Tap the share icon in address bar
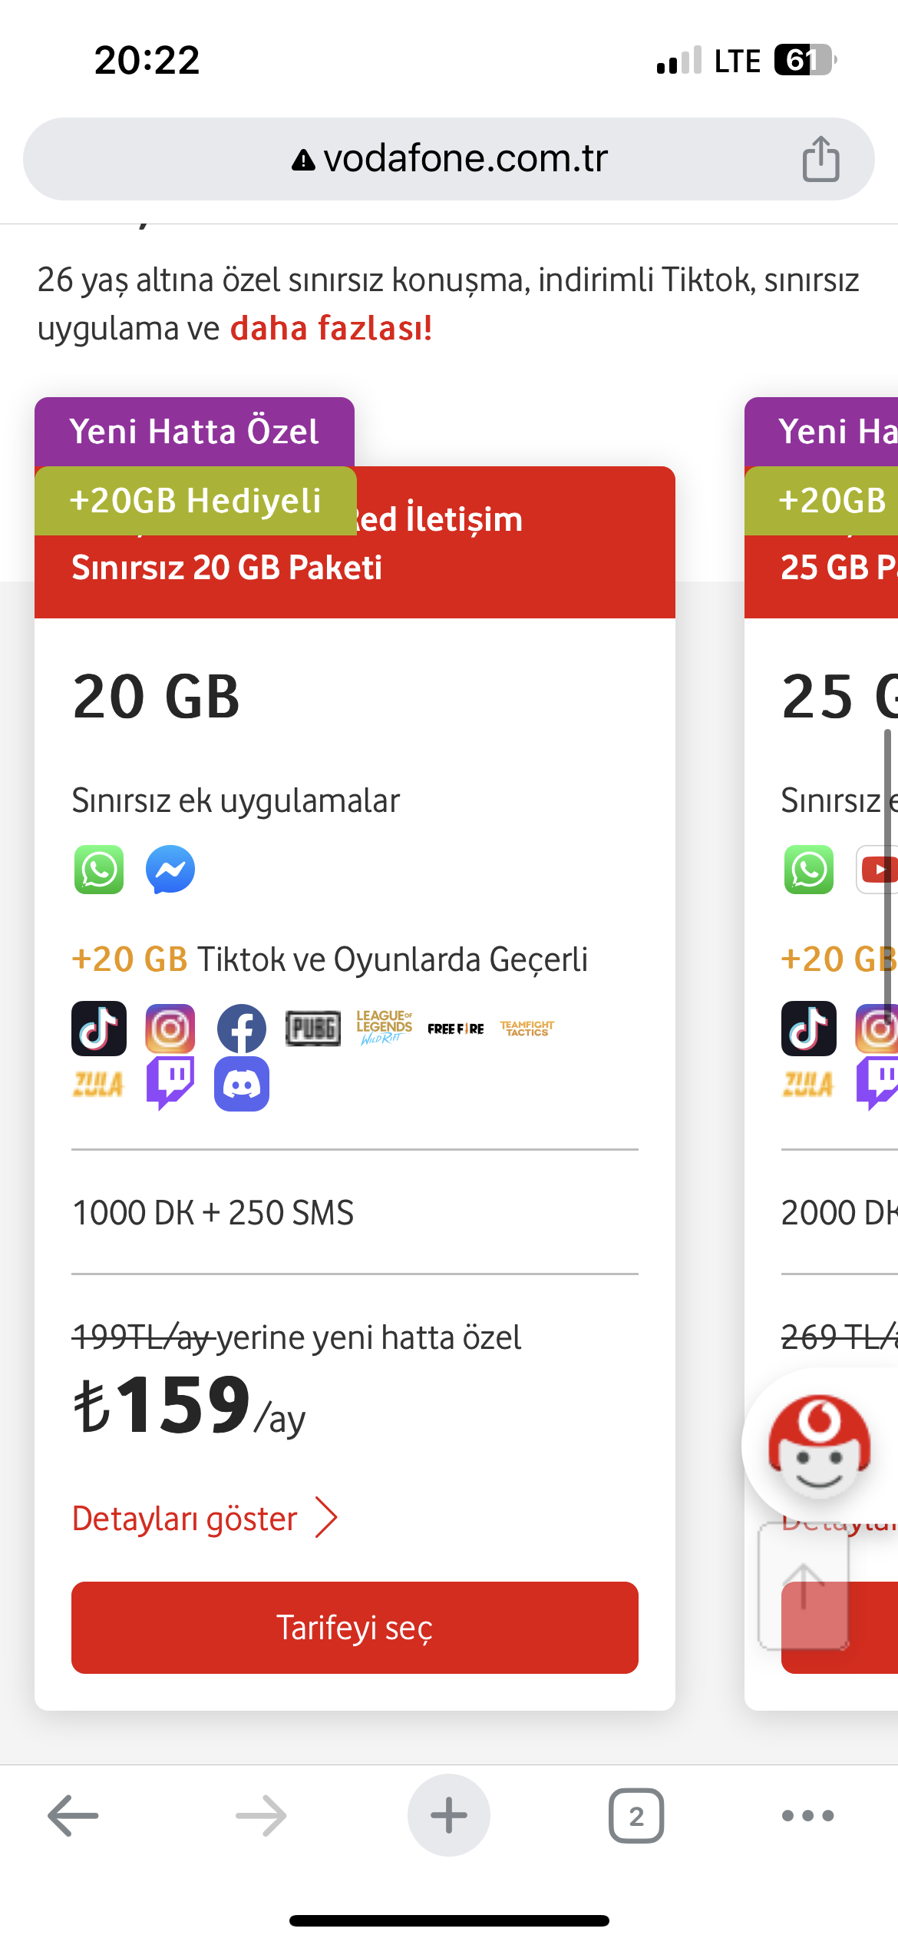Viewport: 898px width, 1945px height. coord(820,159)
